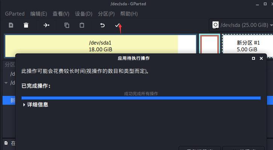Click the Paste partition clipboard icon
Screen dimensions: 273x150
click(82, 25)
